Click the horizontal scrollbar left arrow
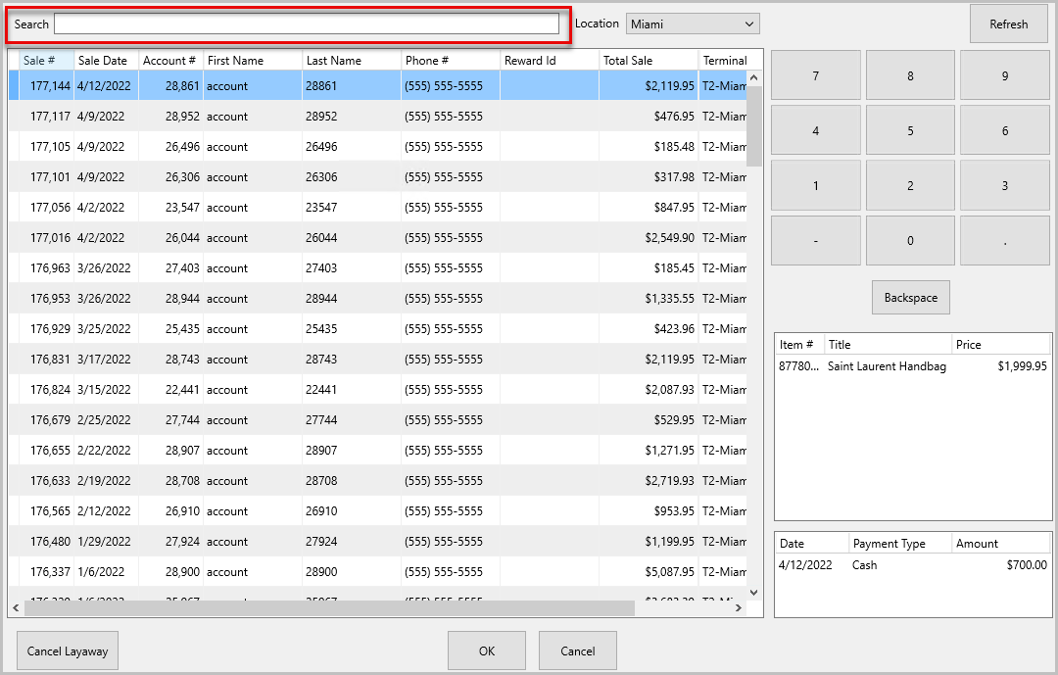Viewport: 1058px width, 675px height. click(x=17, y=608)
